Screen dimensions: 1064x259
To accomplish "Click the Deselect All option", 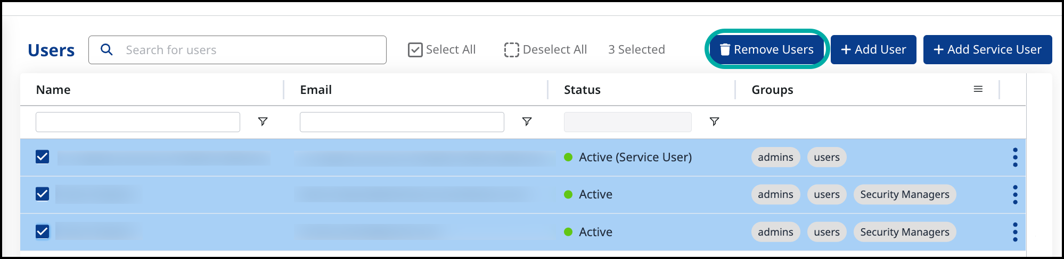I will pyautogui.click(x=545, y=49).
